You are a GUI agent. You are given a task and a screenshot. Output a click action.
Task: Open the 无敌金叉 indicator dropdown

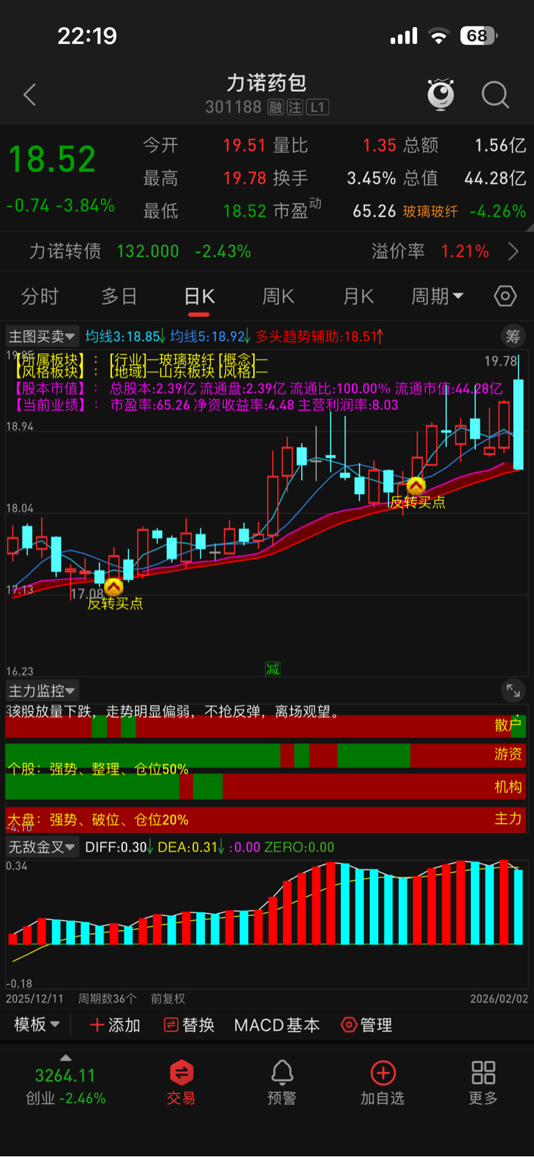(x=42, y=847)
